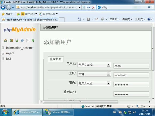Open the mysql database

pyautogui.click(x=10, y=53)
